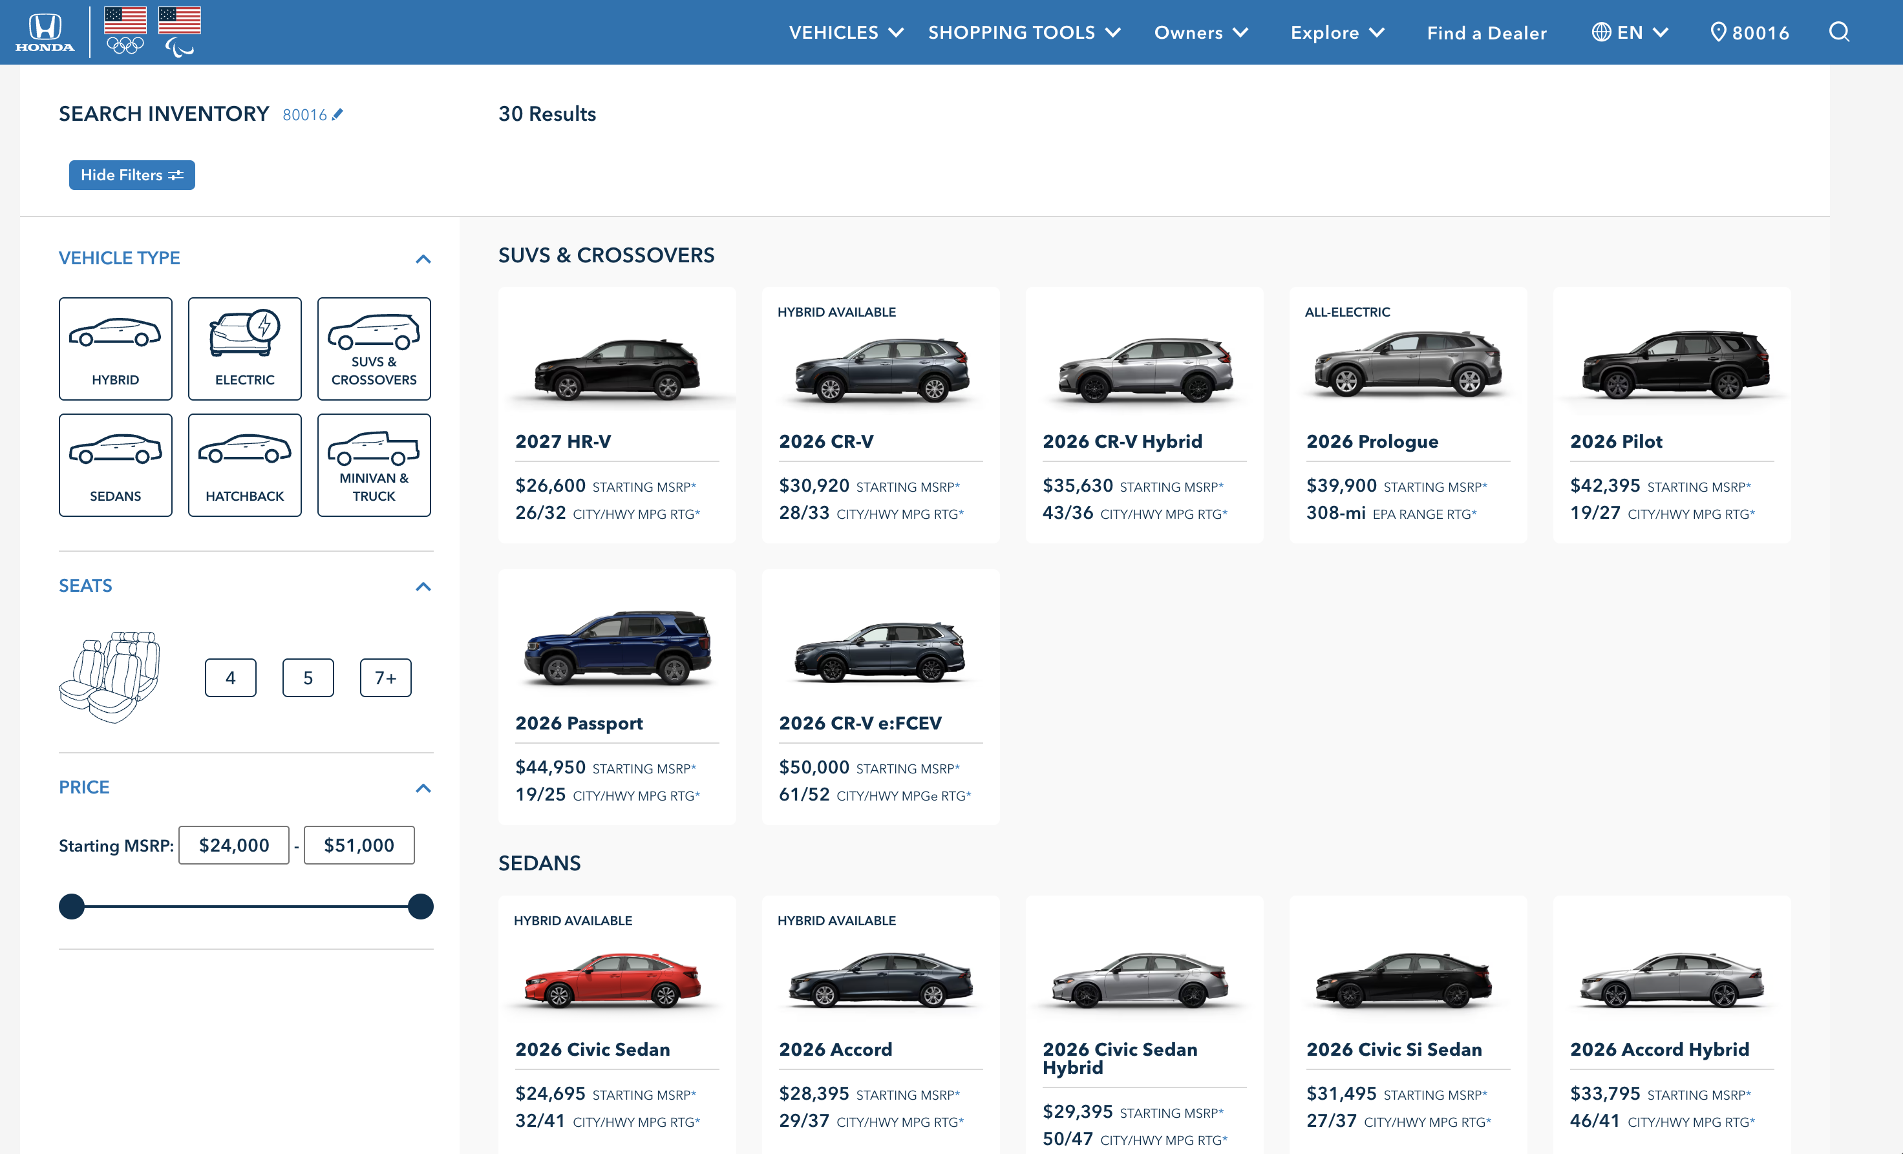This screenshot has height=1154, width=1903.
Task: Click the 2026 CR-V title link
Action: click(826, 441)
